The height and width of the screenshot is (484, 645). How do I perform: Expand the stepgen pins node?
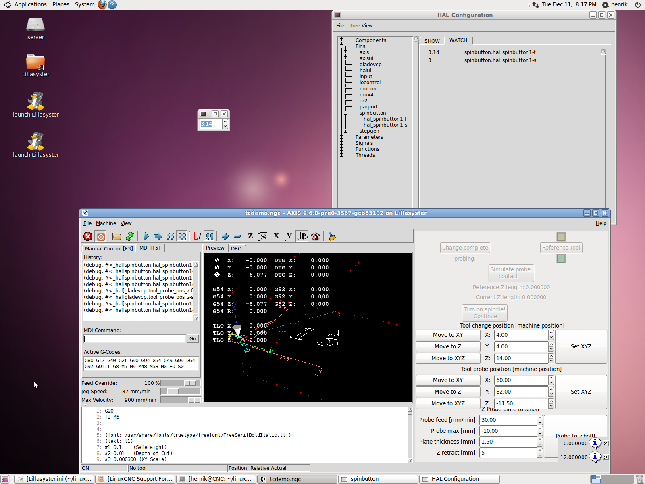346,131
